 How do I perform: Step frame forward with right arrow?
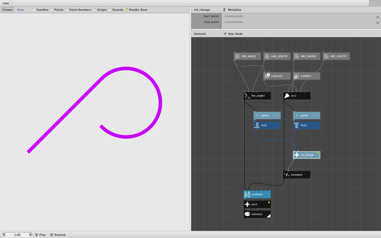[x=30, y=235]
